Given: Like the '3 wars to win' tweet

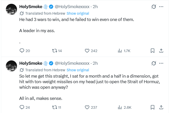Looking at the screenshot, I should coord(87,51).
